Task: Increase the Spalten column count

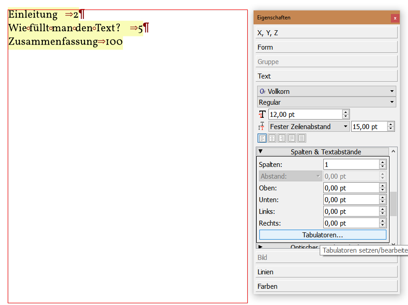Action: [x=383, y=162]
